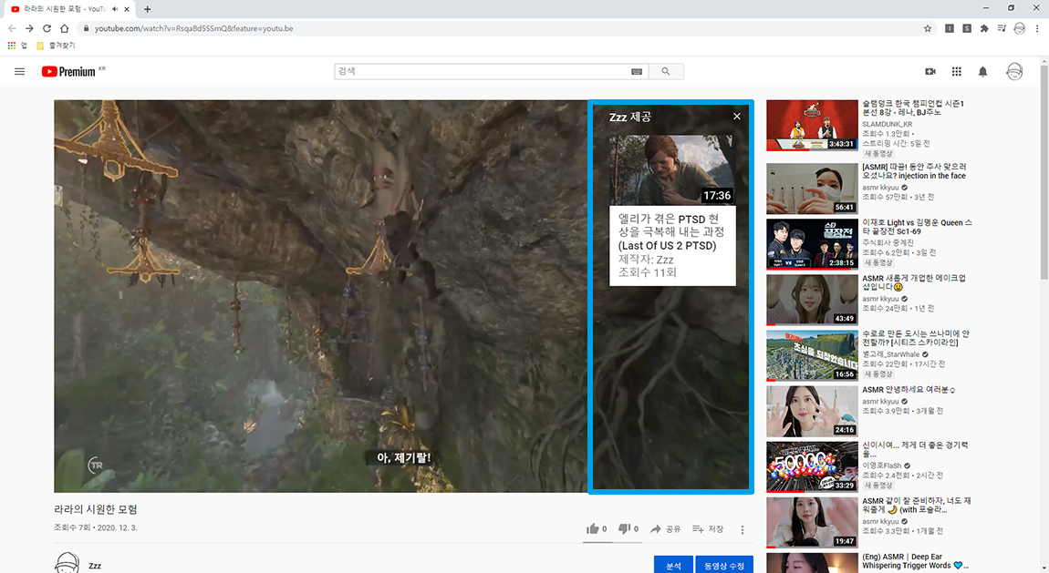Open the 슬램덩크 한국 챔피언컵 video thumbnail
This screenshot has width=1049, height=573.
pos(812,126)
